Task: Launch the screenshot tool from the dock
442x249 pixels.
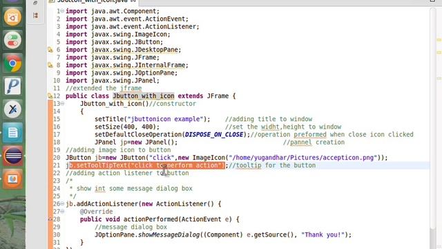Action: (12, 17)
